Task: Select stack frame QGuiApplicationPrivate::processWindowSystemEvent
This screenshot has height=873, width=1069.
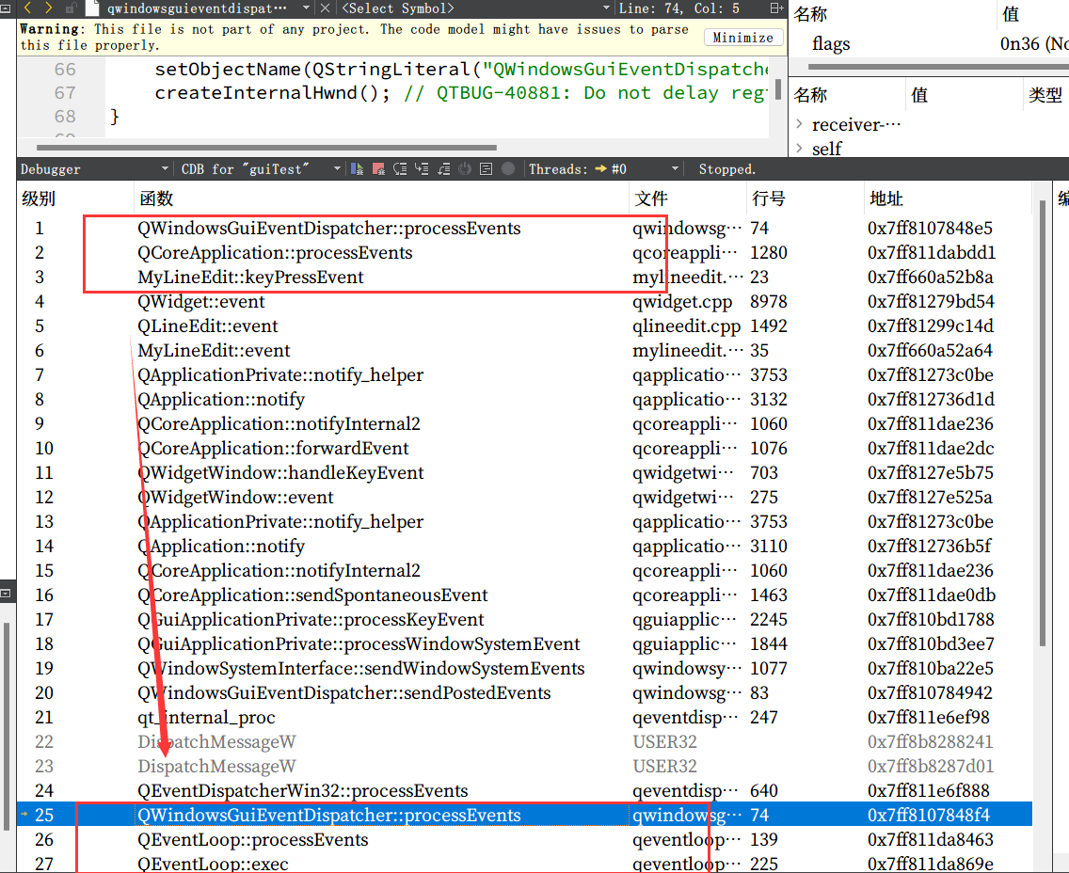Action: tap(524, 644)
